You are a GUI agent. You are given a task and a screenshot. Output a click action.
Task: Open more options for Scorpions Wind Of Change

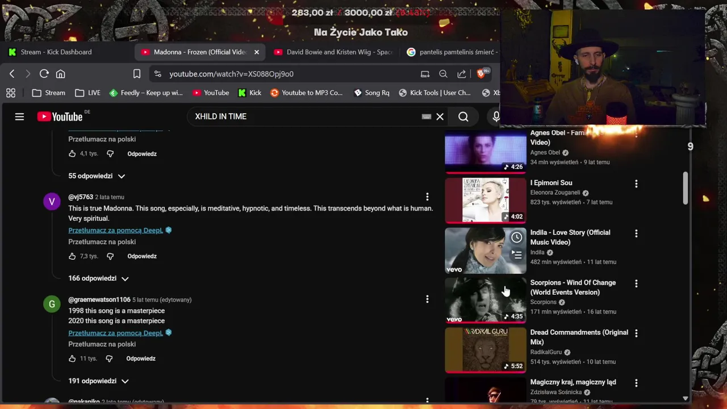click(636, 283)
